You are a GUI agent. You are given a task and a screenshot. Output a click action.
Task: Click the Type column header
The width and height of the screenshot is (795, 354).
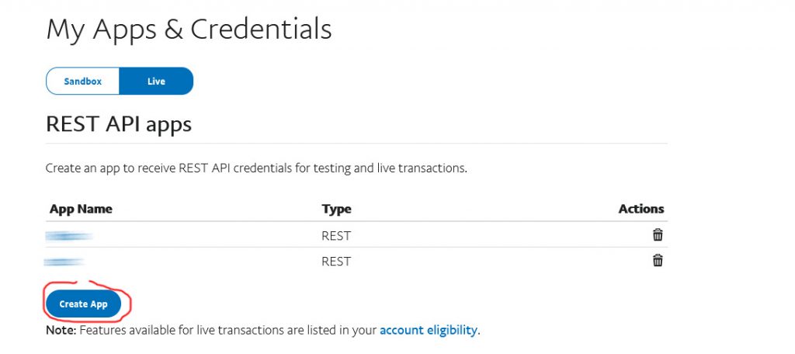pyautogui.click(x=336, y=209)
